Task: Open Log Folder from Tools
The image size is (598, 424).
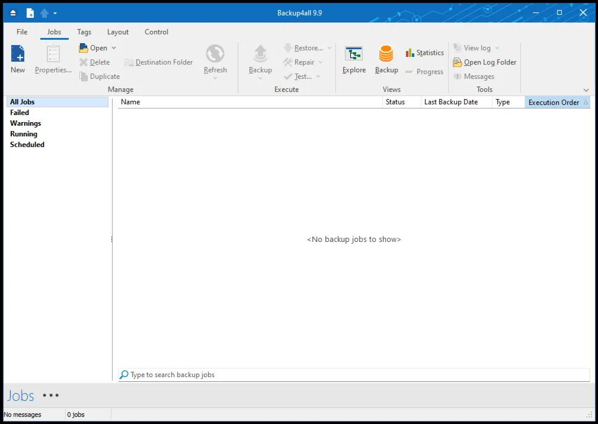Action: (484, 62)
